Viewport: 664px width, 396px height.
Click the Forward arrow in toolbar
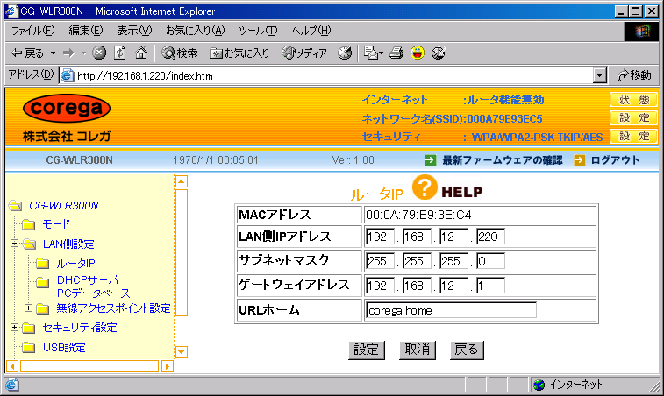click(x=68, y=53)
